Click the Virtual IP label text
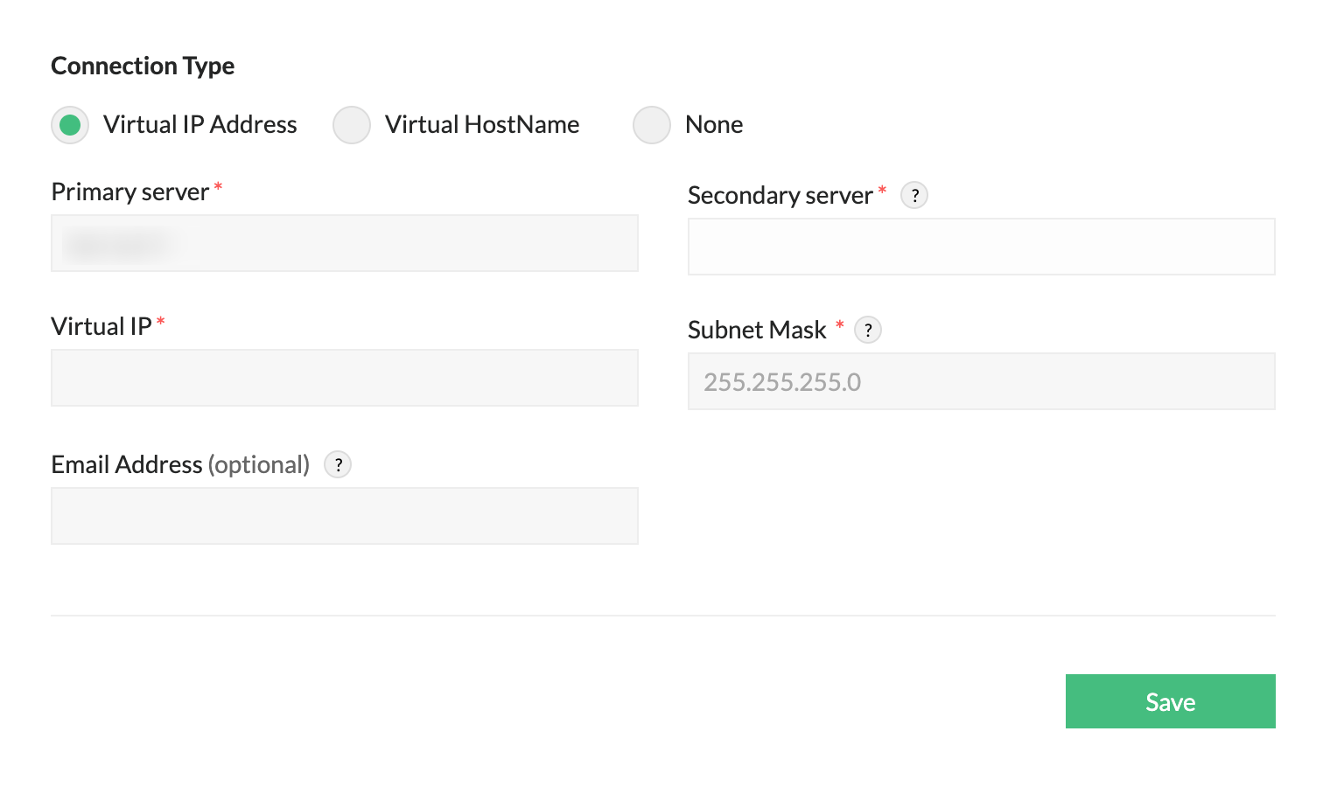This screenshot has width=1330, height=787. pyautogui.click(x=101, y=327)
